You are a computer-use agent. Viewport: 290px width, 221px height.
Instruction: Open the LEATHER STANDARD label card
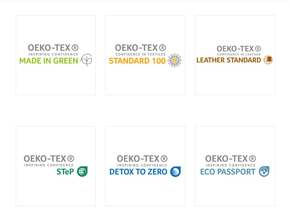[x=235, y=55]
